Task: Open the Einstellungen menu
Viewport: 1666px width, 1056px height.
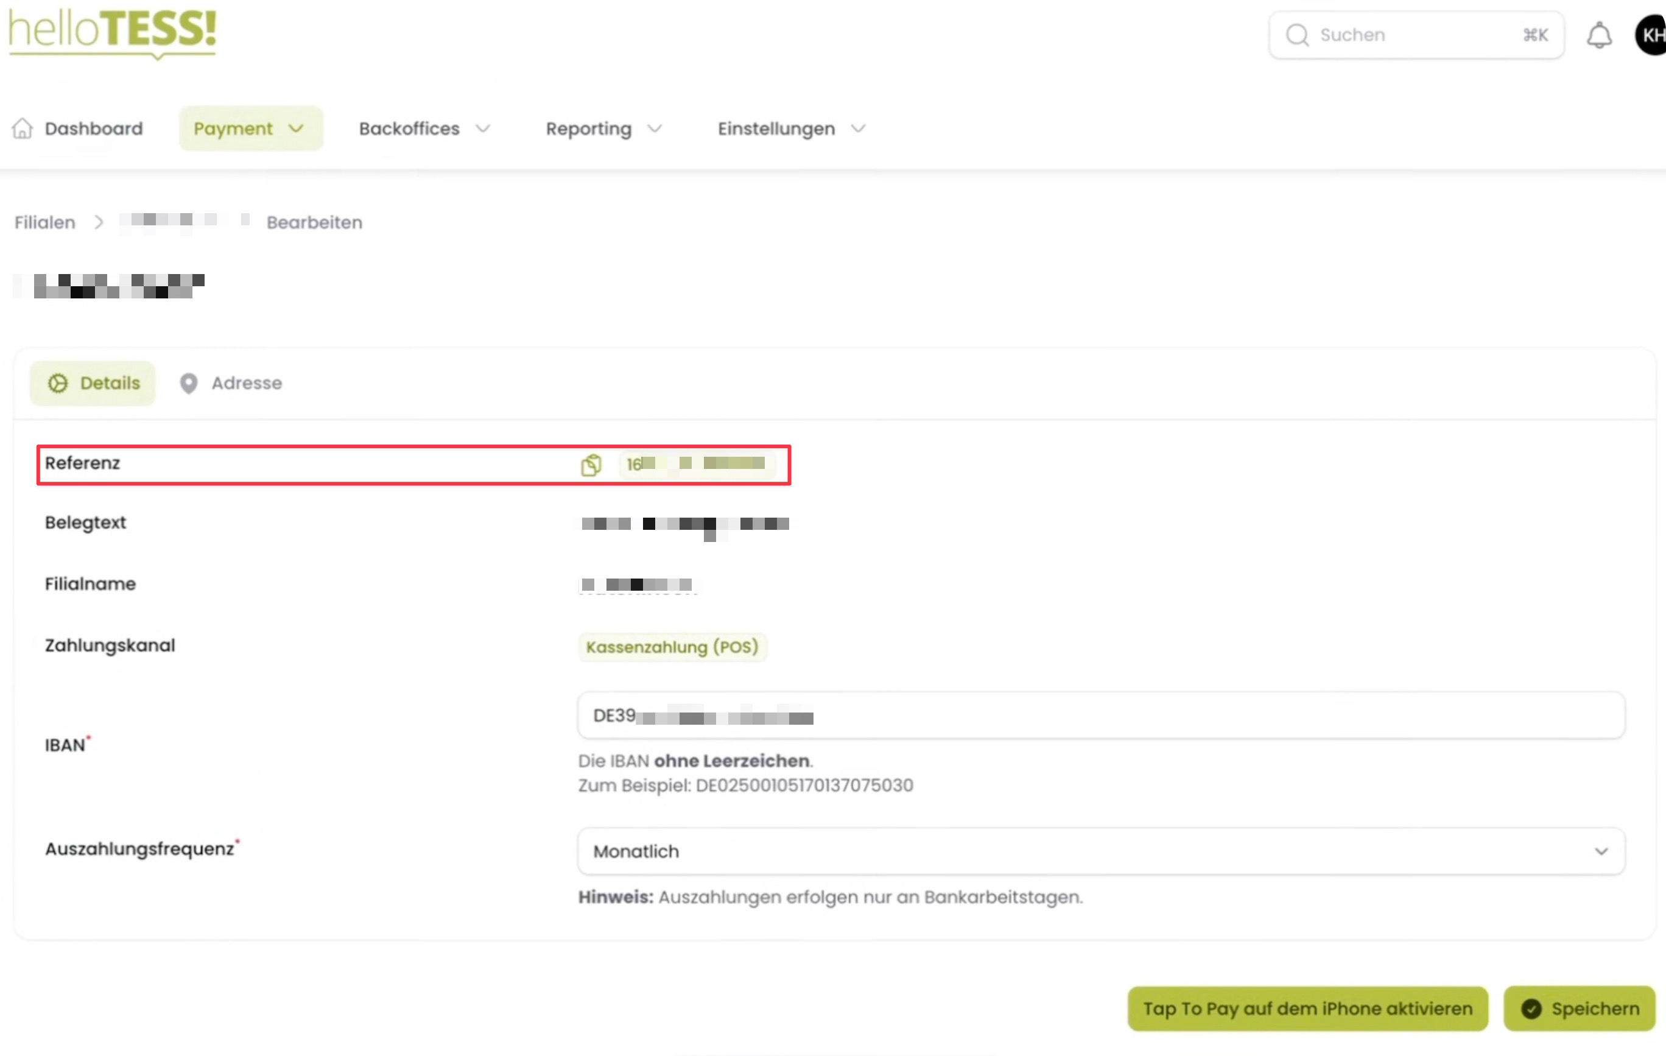Action: coord(791,128)
